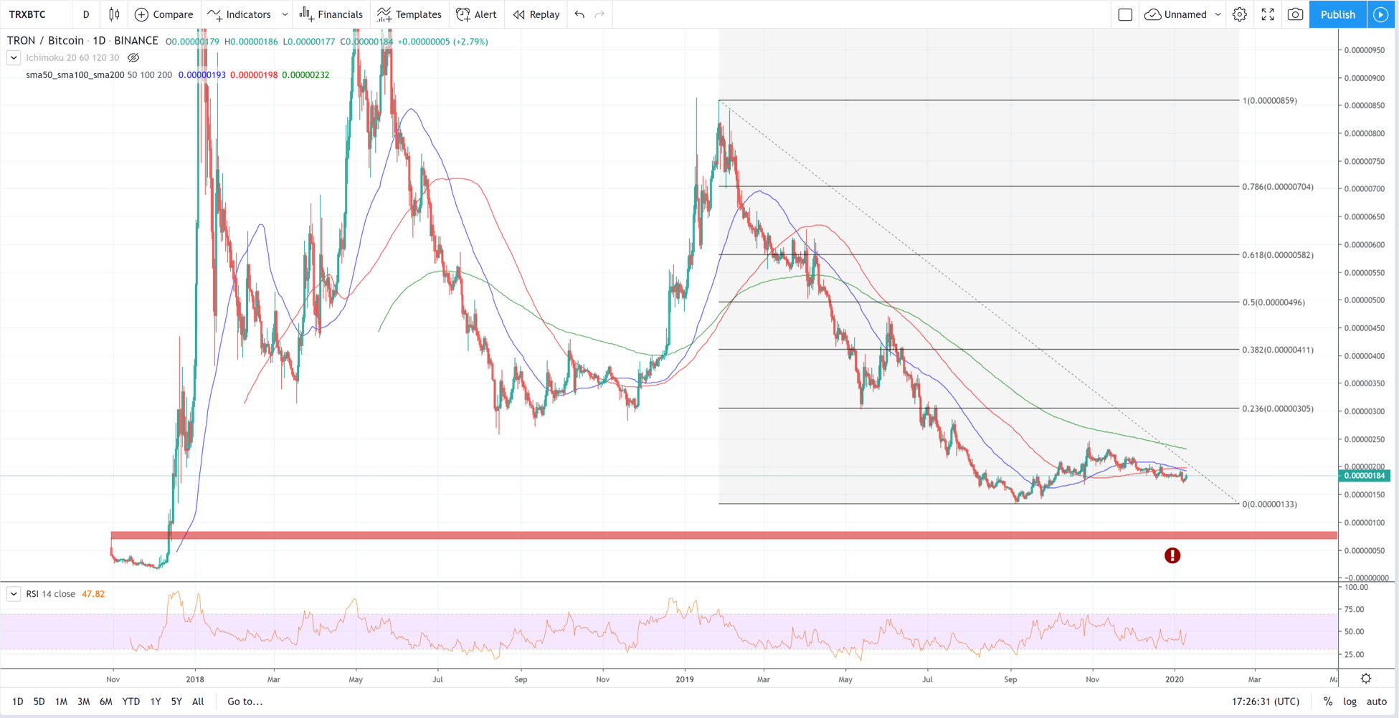Select the Fibonacci 0.786 level label
1399x718 pixels.
pyautogui.click(x=1278, y=187)
